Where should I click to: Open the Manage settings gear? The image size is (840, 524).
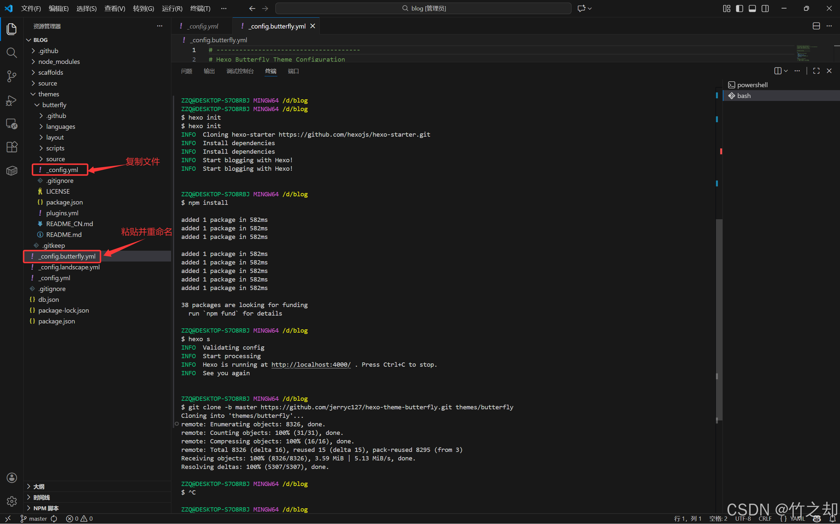click(11, 501)
